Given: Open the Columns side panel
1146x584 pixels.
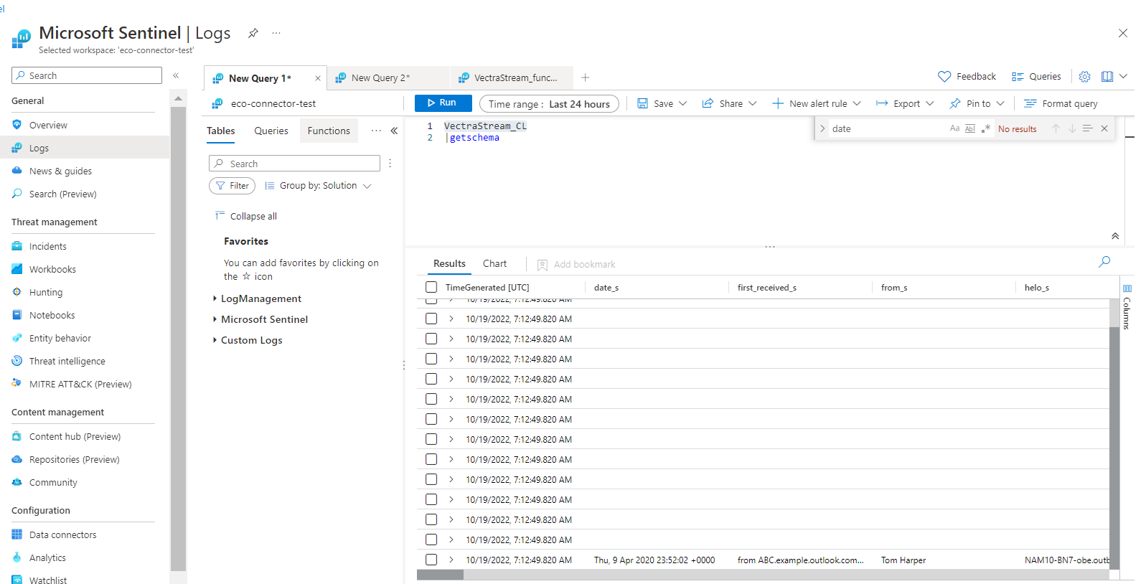Looking at the screenshot, I should [1127, 307].
